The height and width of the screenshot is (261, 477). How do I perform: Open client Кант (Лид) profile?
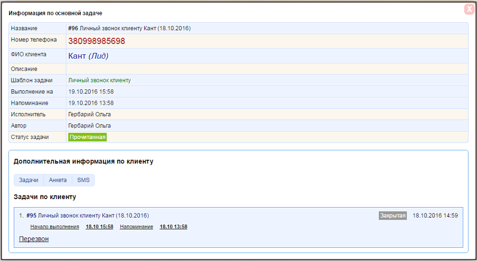coord(89,55)
